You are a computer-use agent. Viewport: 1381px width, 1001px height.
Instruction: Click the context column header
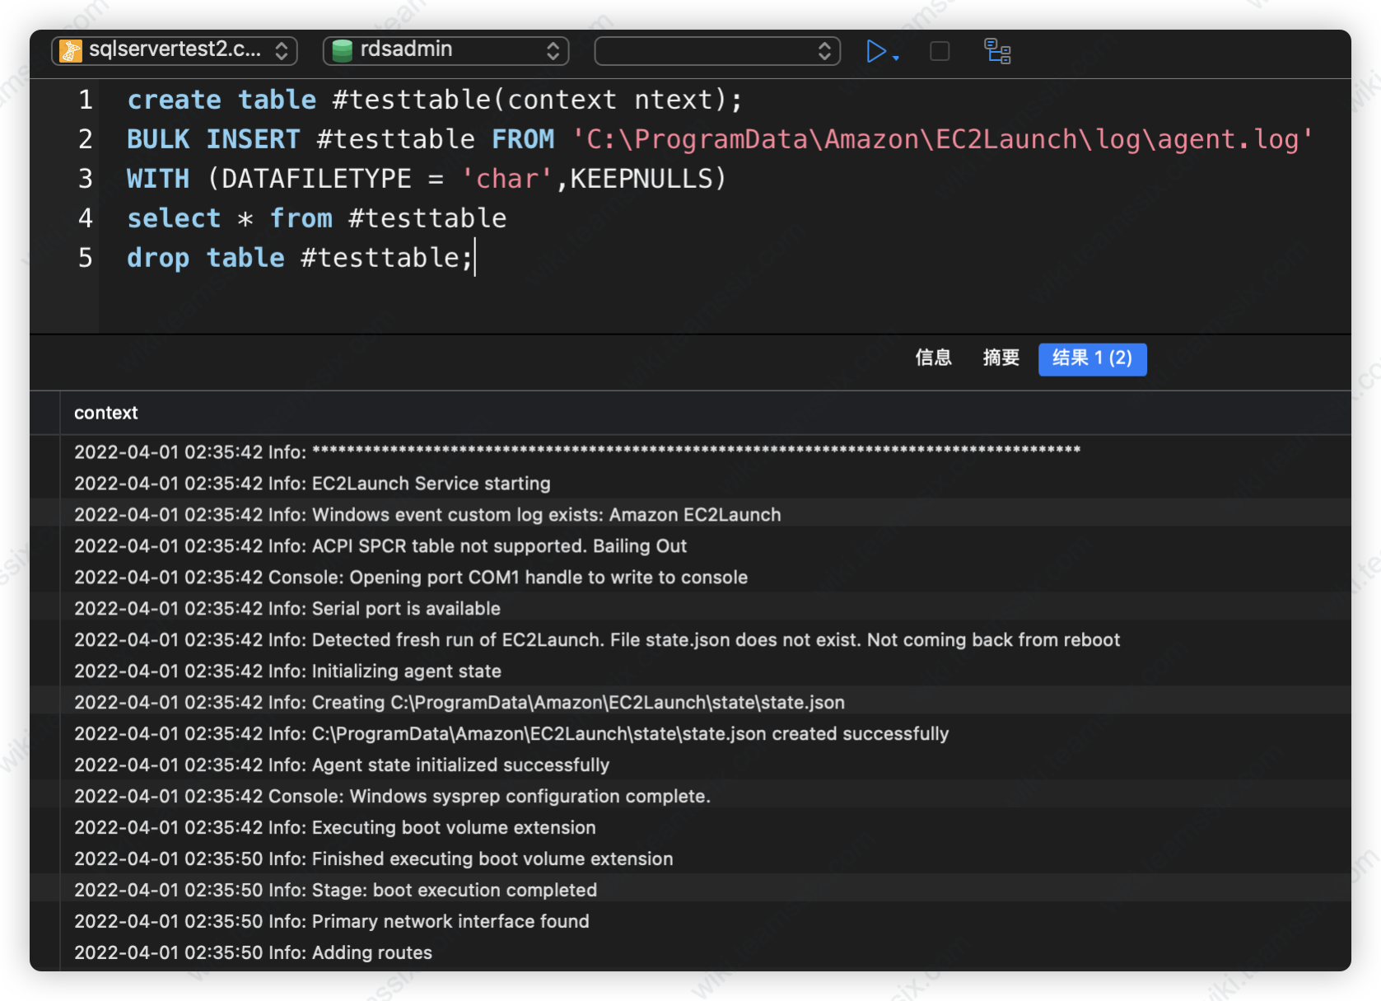click(x=106, y=413)
